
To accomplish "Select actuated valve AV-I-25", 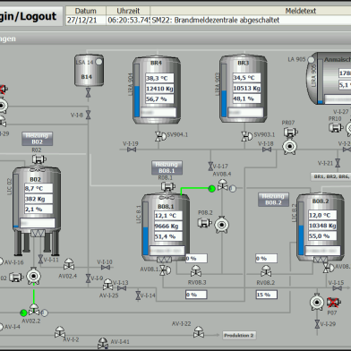I will click(x=107, y=285).
